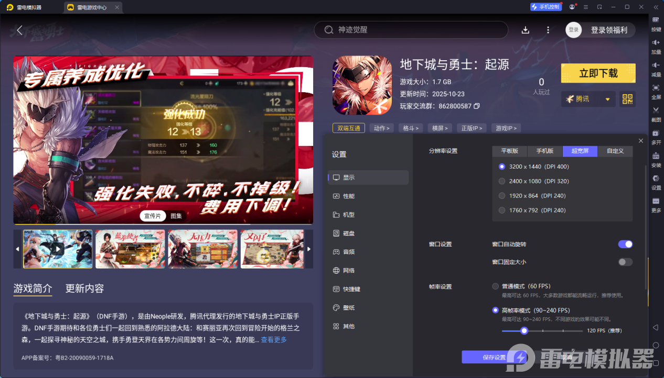664x378 pixels.
Task: Open the three-dot options menu
Action: click(548, 30)
